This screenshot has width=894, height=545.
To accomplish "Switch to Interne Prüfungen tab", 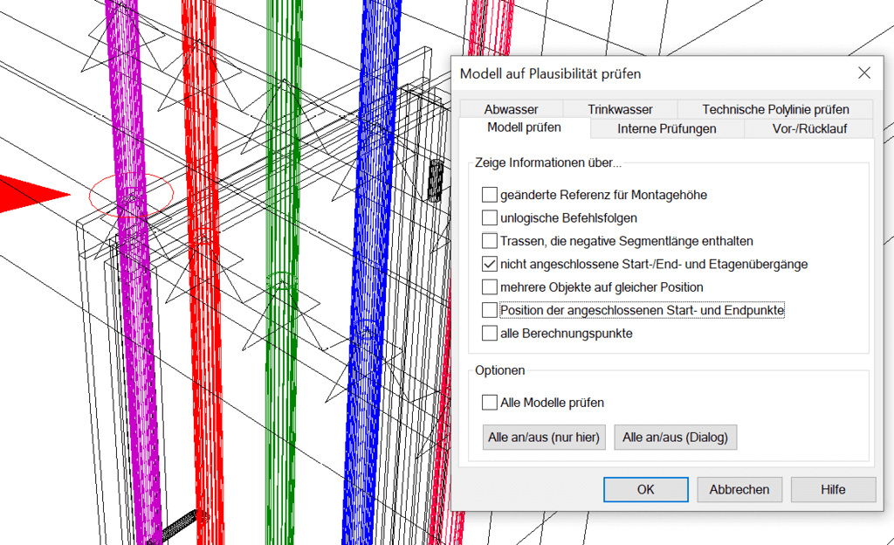I will coord(667,128).
